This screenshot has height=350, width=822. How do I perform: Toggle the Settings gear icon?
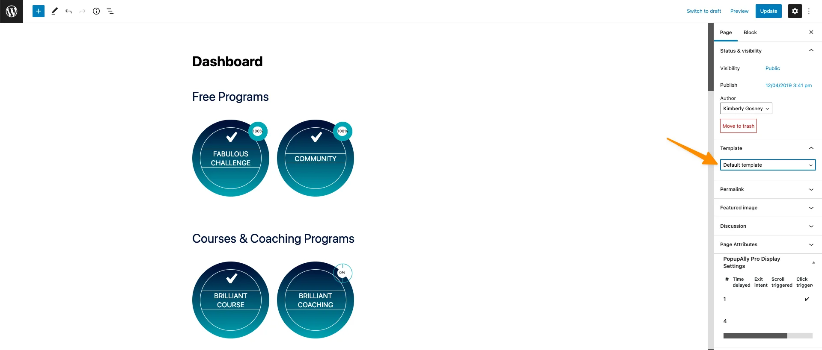pyautogui.click(x=795, y=12)
